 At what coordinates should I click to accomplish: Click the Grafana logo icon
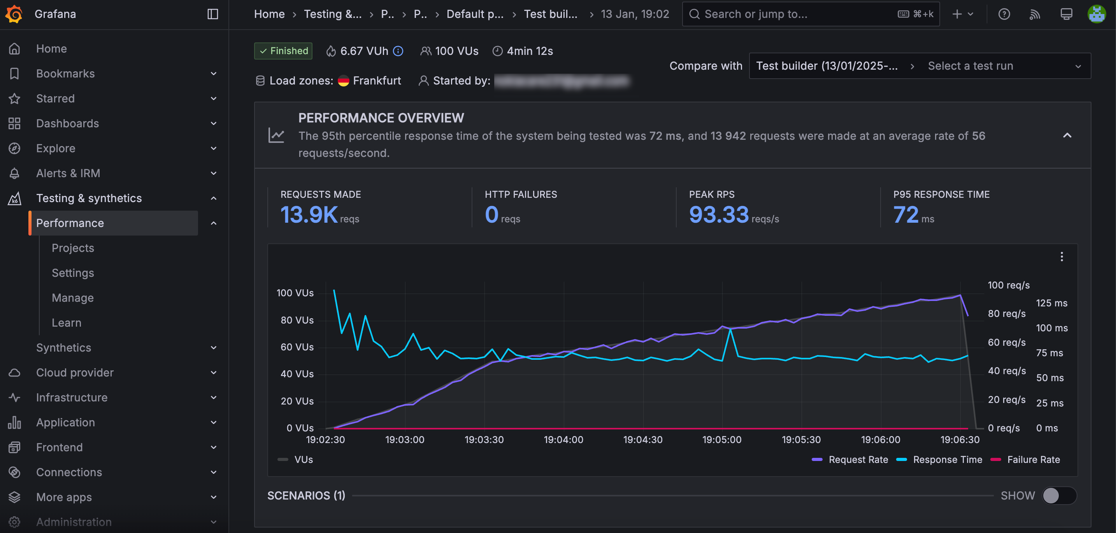pos(14,14)
